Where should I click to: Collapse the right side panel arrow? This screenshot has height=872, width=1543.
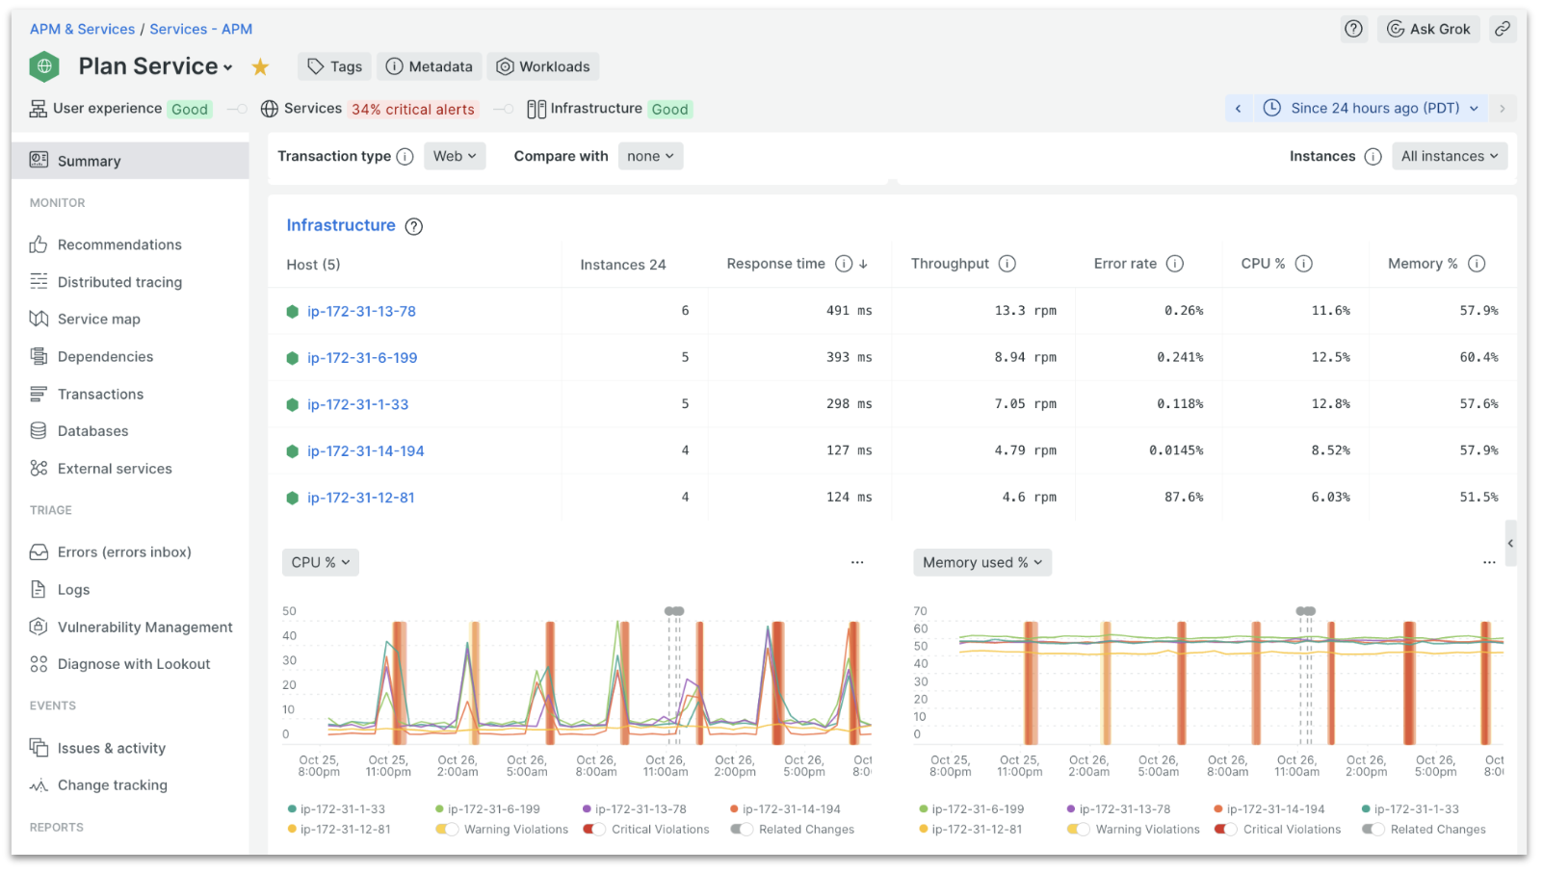(1510, 544)
